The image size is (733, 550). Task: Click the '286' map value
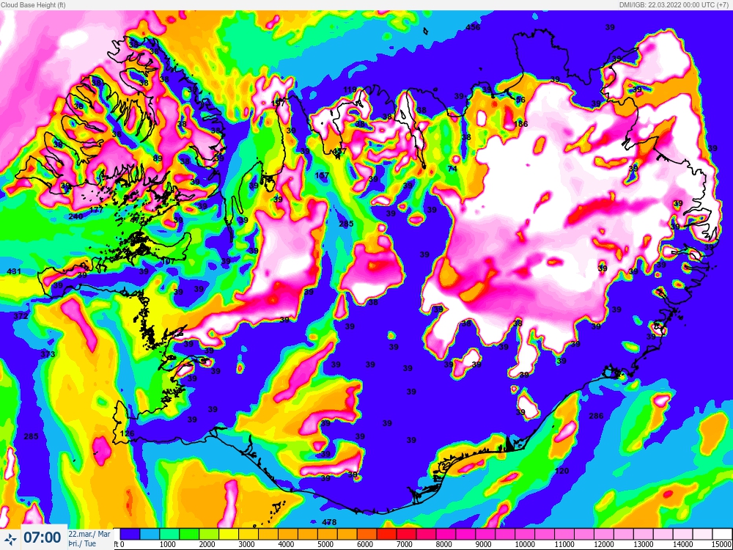pyautogui.click(x=596, y=416)
